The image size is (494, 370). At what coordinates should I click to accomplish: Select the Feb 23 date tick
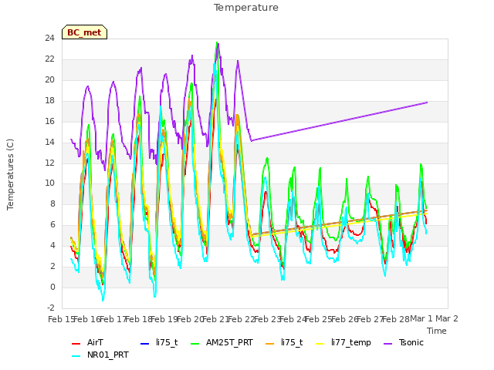pyautogui.click(x=267, y=319)
